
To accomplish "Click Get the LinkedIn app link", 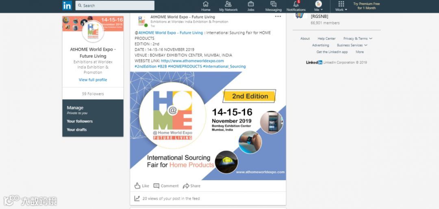I will coord(332,52).
